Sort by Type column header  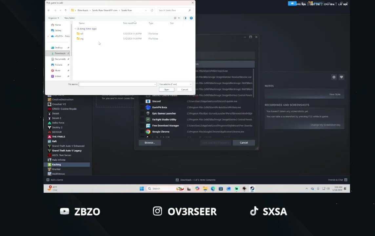click(x=151, y=23)
